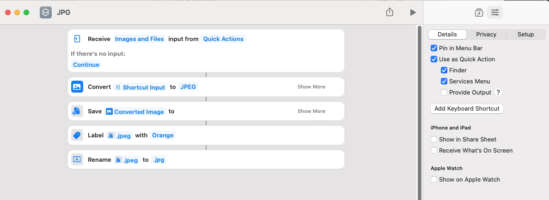This screenshot has height=200, width=549.
Task: Click the Convert Image action icon
Action: pyautogui.click(x=77, y=87)
